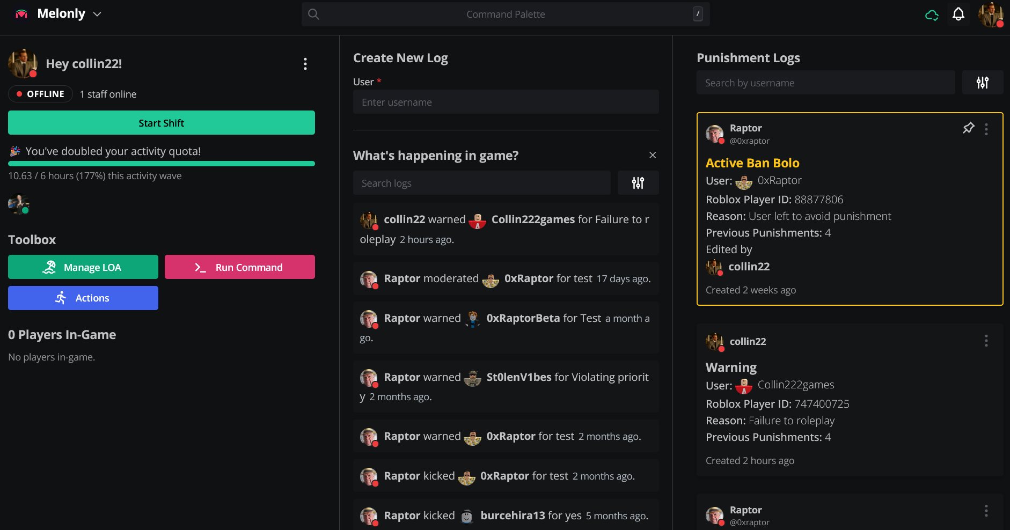Open profile avatar in top right corner
This screenshot has height=530, width=1010.
[x=990, y=14]
